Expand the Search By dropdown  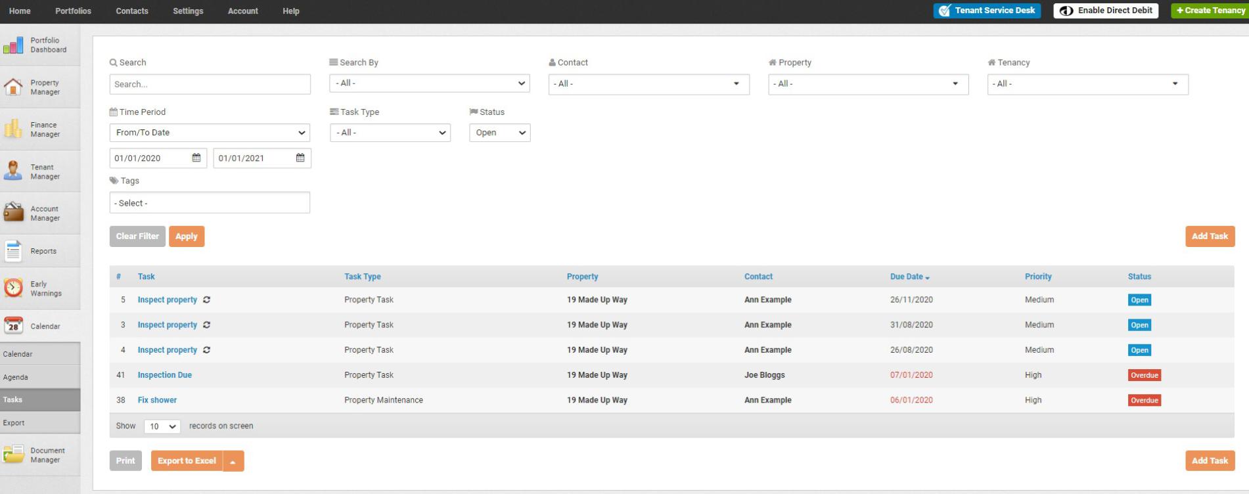[x=430, y=83]
